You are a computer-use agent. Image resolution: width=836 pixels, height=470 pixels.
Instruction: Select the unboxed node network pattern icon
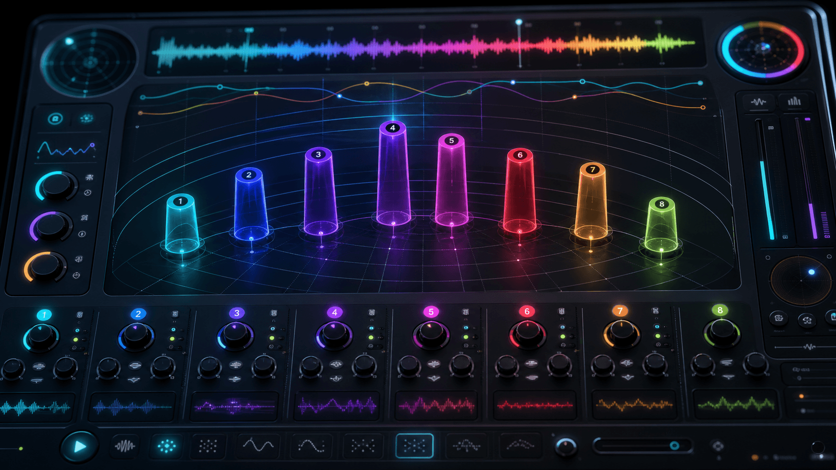pyautogui.click(x=363, y=446)
